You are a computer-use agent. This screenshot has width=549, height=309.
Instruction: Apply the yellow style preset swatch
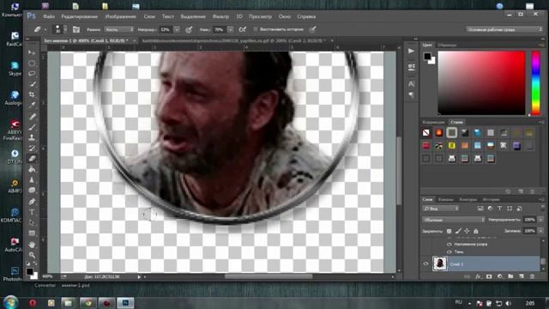(452, 145)
